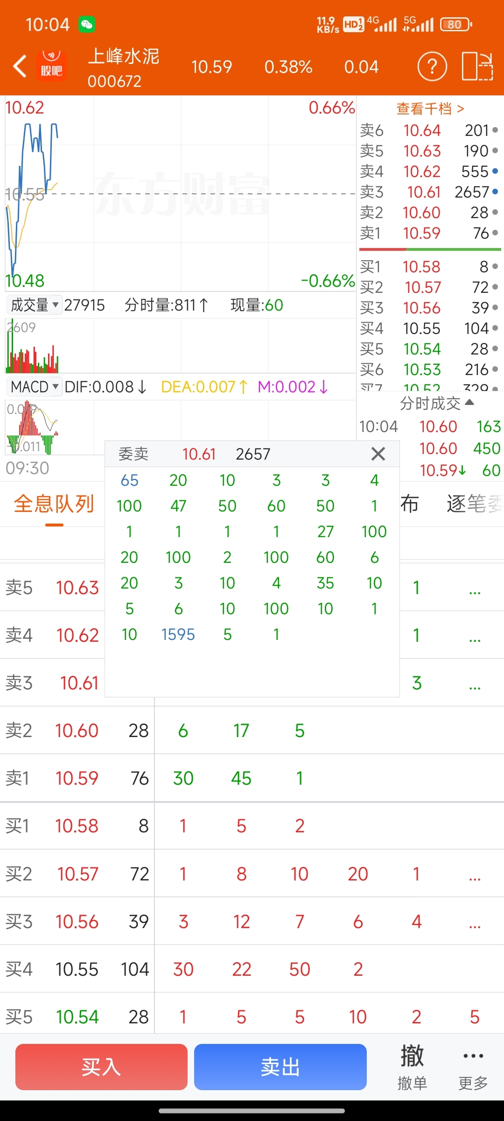Tap the 45 order in 卖1 queue

point(241,778)
